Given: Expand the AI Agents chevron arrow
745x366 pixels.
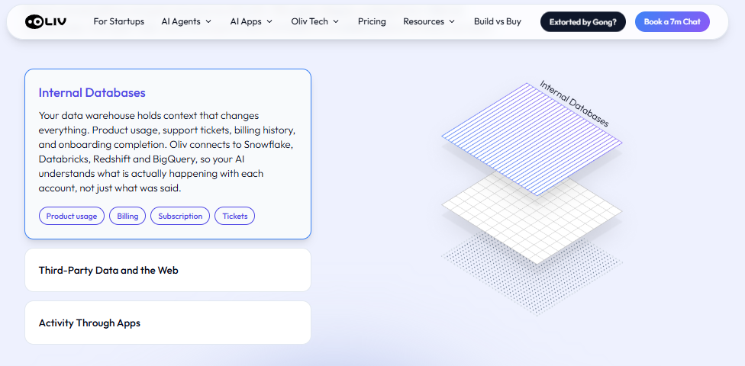Looking at the screenshot, I should [x=208, y=22].
